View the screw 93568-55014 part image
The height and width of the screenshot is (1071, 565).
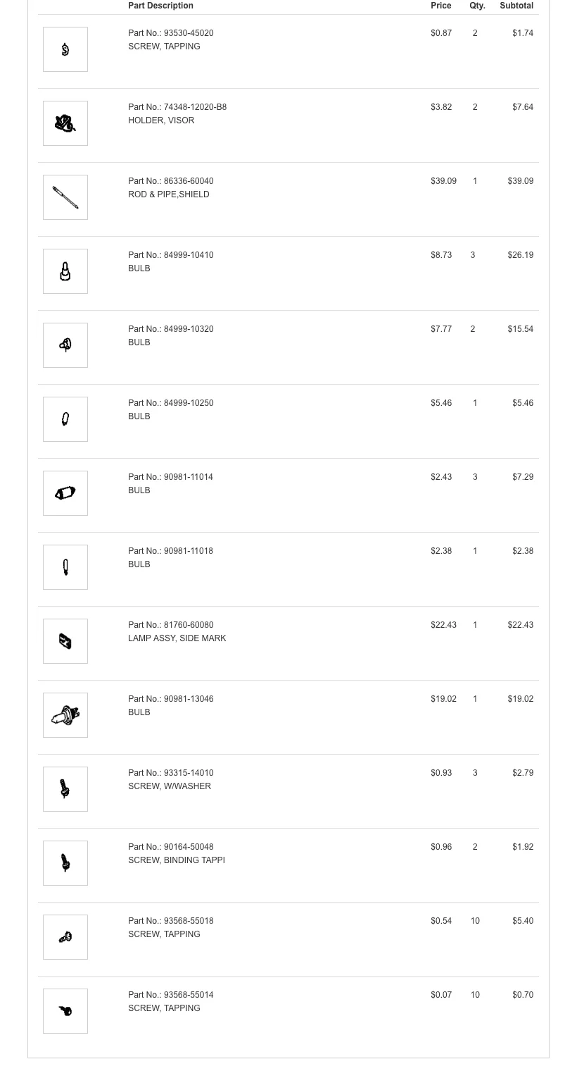point(65,1011)
